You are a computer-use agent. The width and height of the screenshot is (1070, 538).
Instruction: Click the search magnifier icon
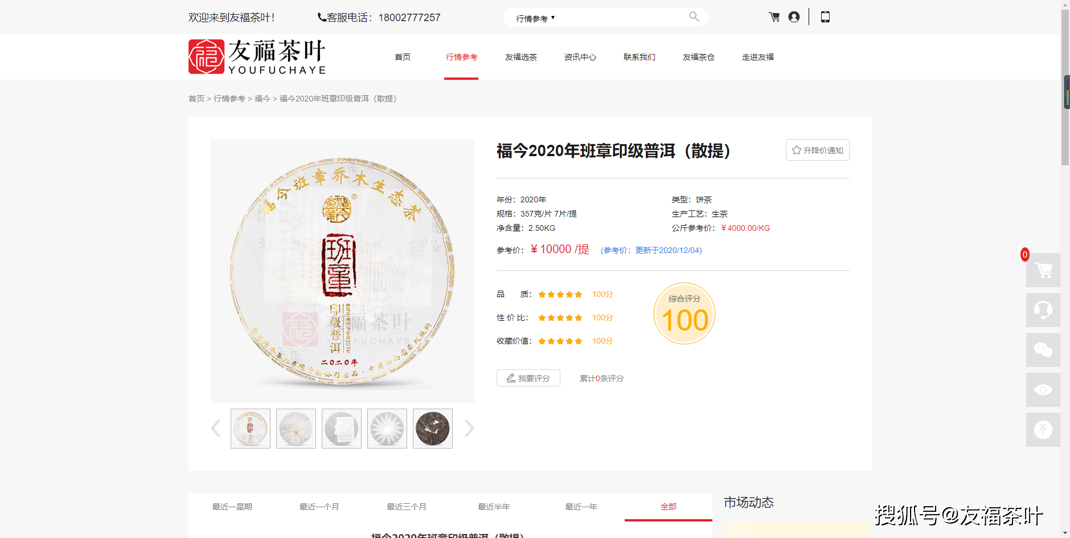[x=694, y=17]
